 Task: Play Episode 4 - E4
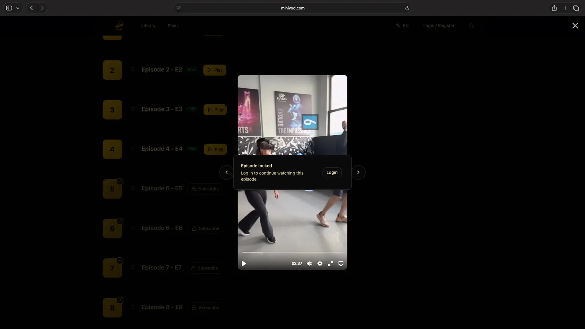tap(215, 149)
